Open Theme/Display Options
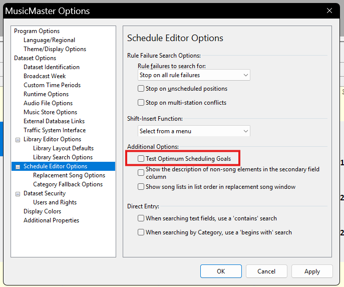The width and height of the screenshot is (344, 287). point(55,49)
